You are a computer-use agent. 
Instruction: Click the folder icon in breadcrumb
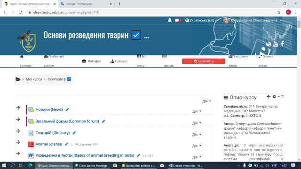(18, 79)
